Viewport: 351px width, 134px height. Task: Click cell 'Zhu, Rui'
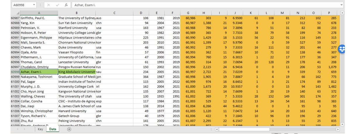(x=39, y=121)
